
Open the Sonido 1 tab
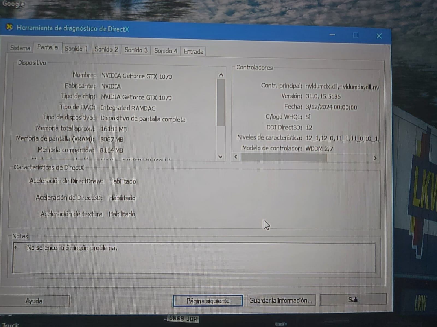76,49
